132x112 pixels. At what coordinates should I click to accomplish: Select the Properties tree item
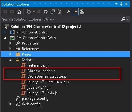pos(30,43)
